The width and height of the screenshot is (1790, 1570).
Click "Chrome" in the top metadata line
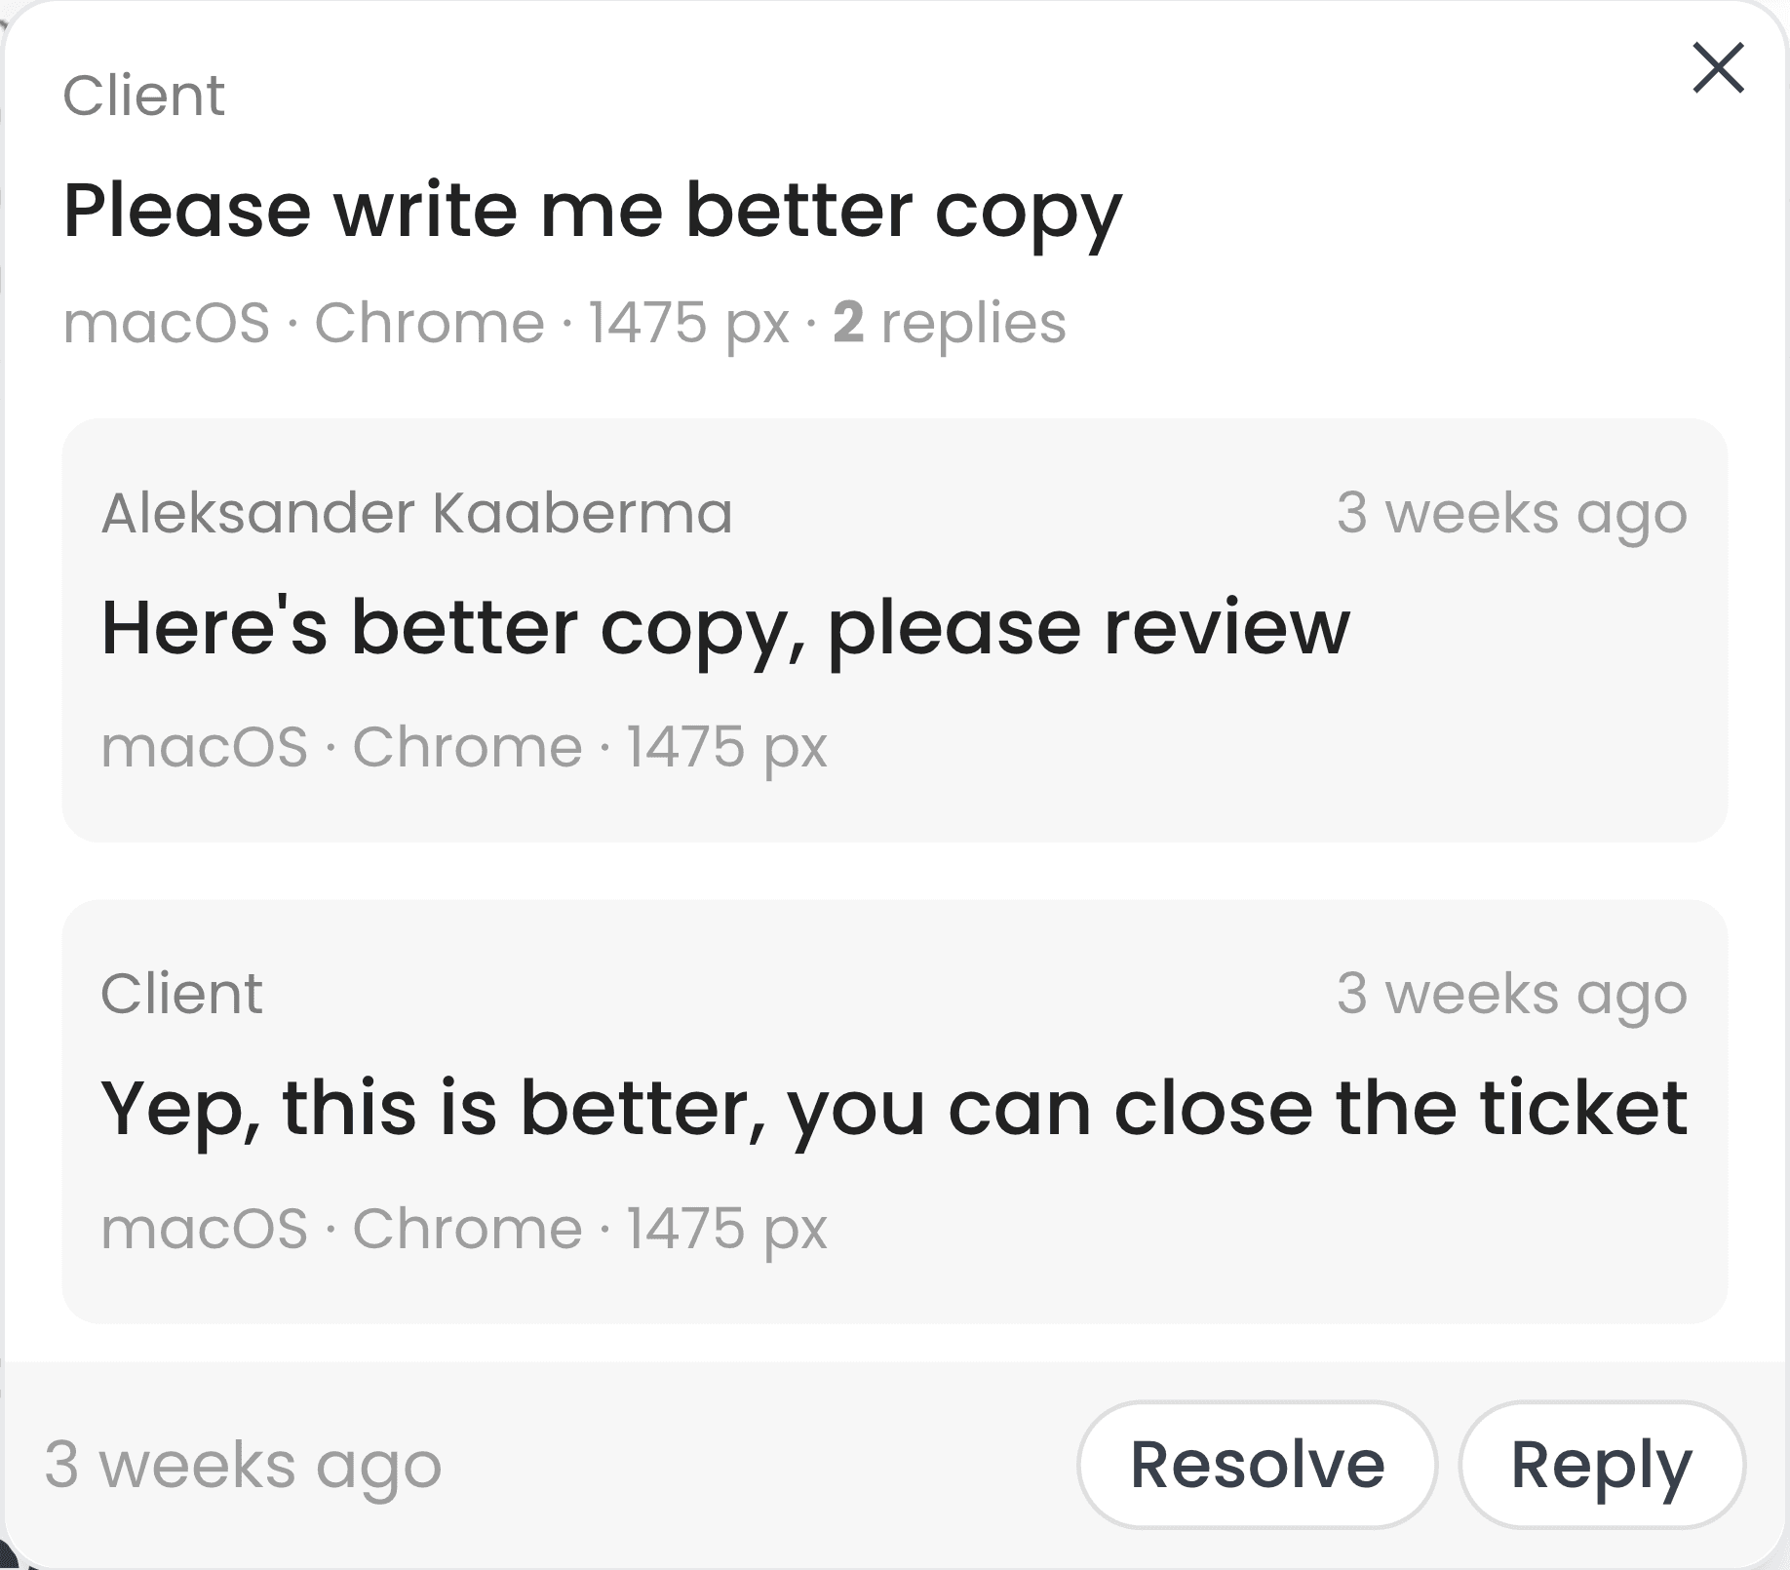click(x=429, y=323)
